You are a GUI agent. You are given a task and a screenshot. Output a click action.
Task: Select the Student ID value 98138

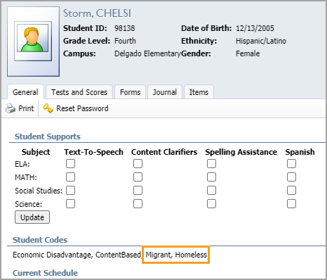pos(125,28)
